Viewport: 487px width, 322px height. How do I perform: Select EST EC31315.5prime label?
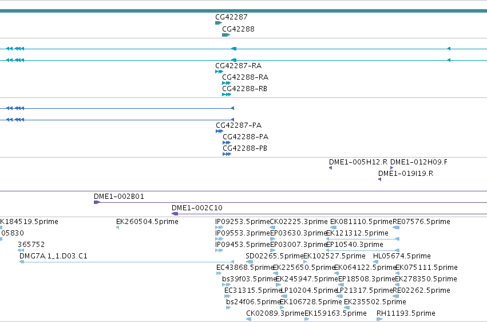[253, 290]
